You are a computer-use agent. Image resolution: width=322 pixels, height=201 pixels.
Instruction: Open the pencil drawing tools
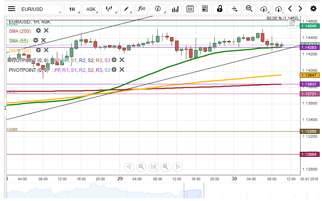pos(127,9)
